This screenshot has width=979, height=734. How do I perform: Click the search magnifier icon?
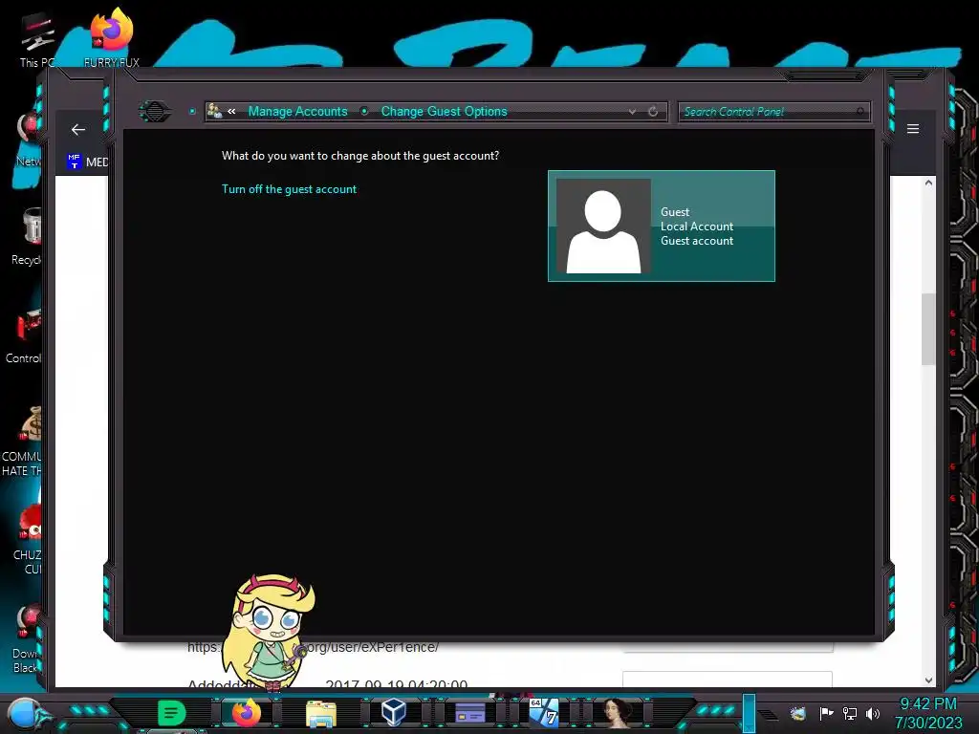coord(860,112)
